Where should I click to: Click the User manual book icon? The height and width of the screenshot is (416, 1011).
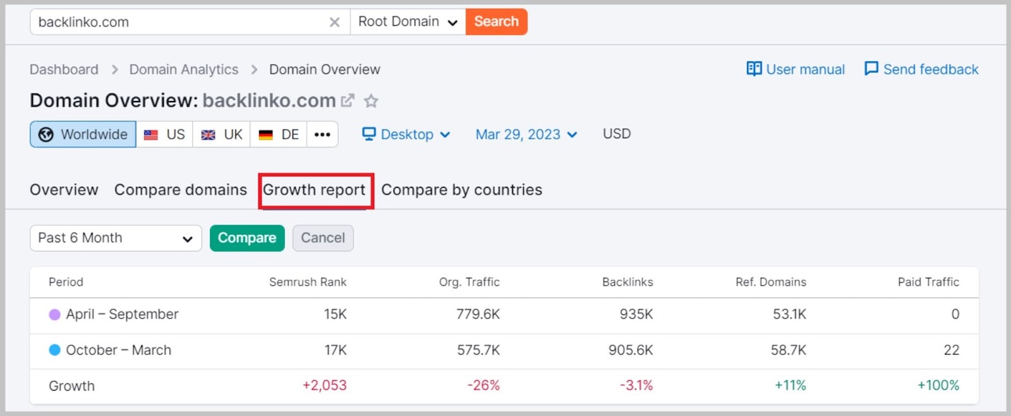click(x=754, y=69)
